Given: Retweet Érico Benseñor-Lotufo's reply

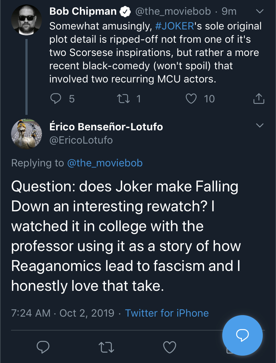Looking at the screenshot, I should click(106, 347).
